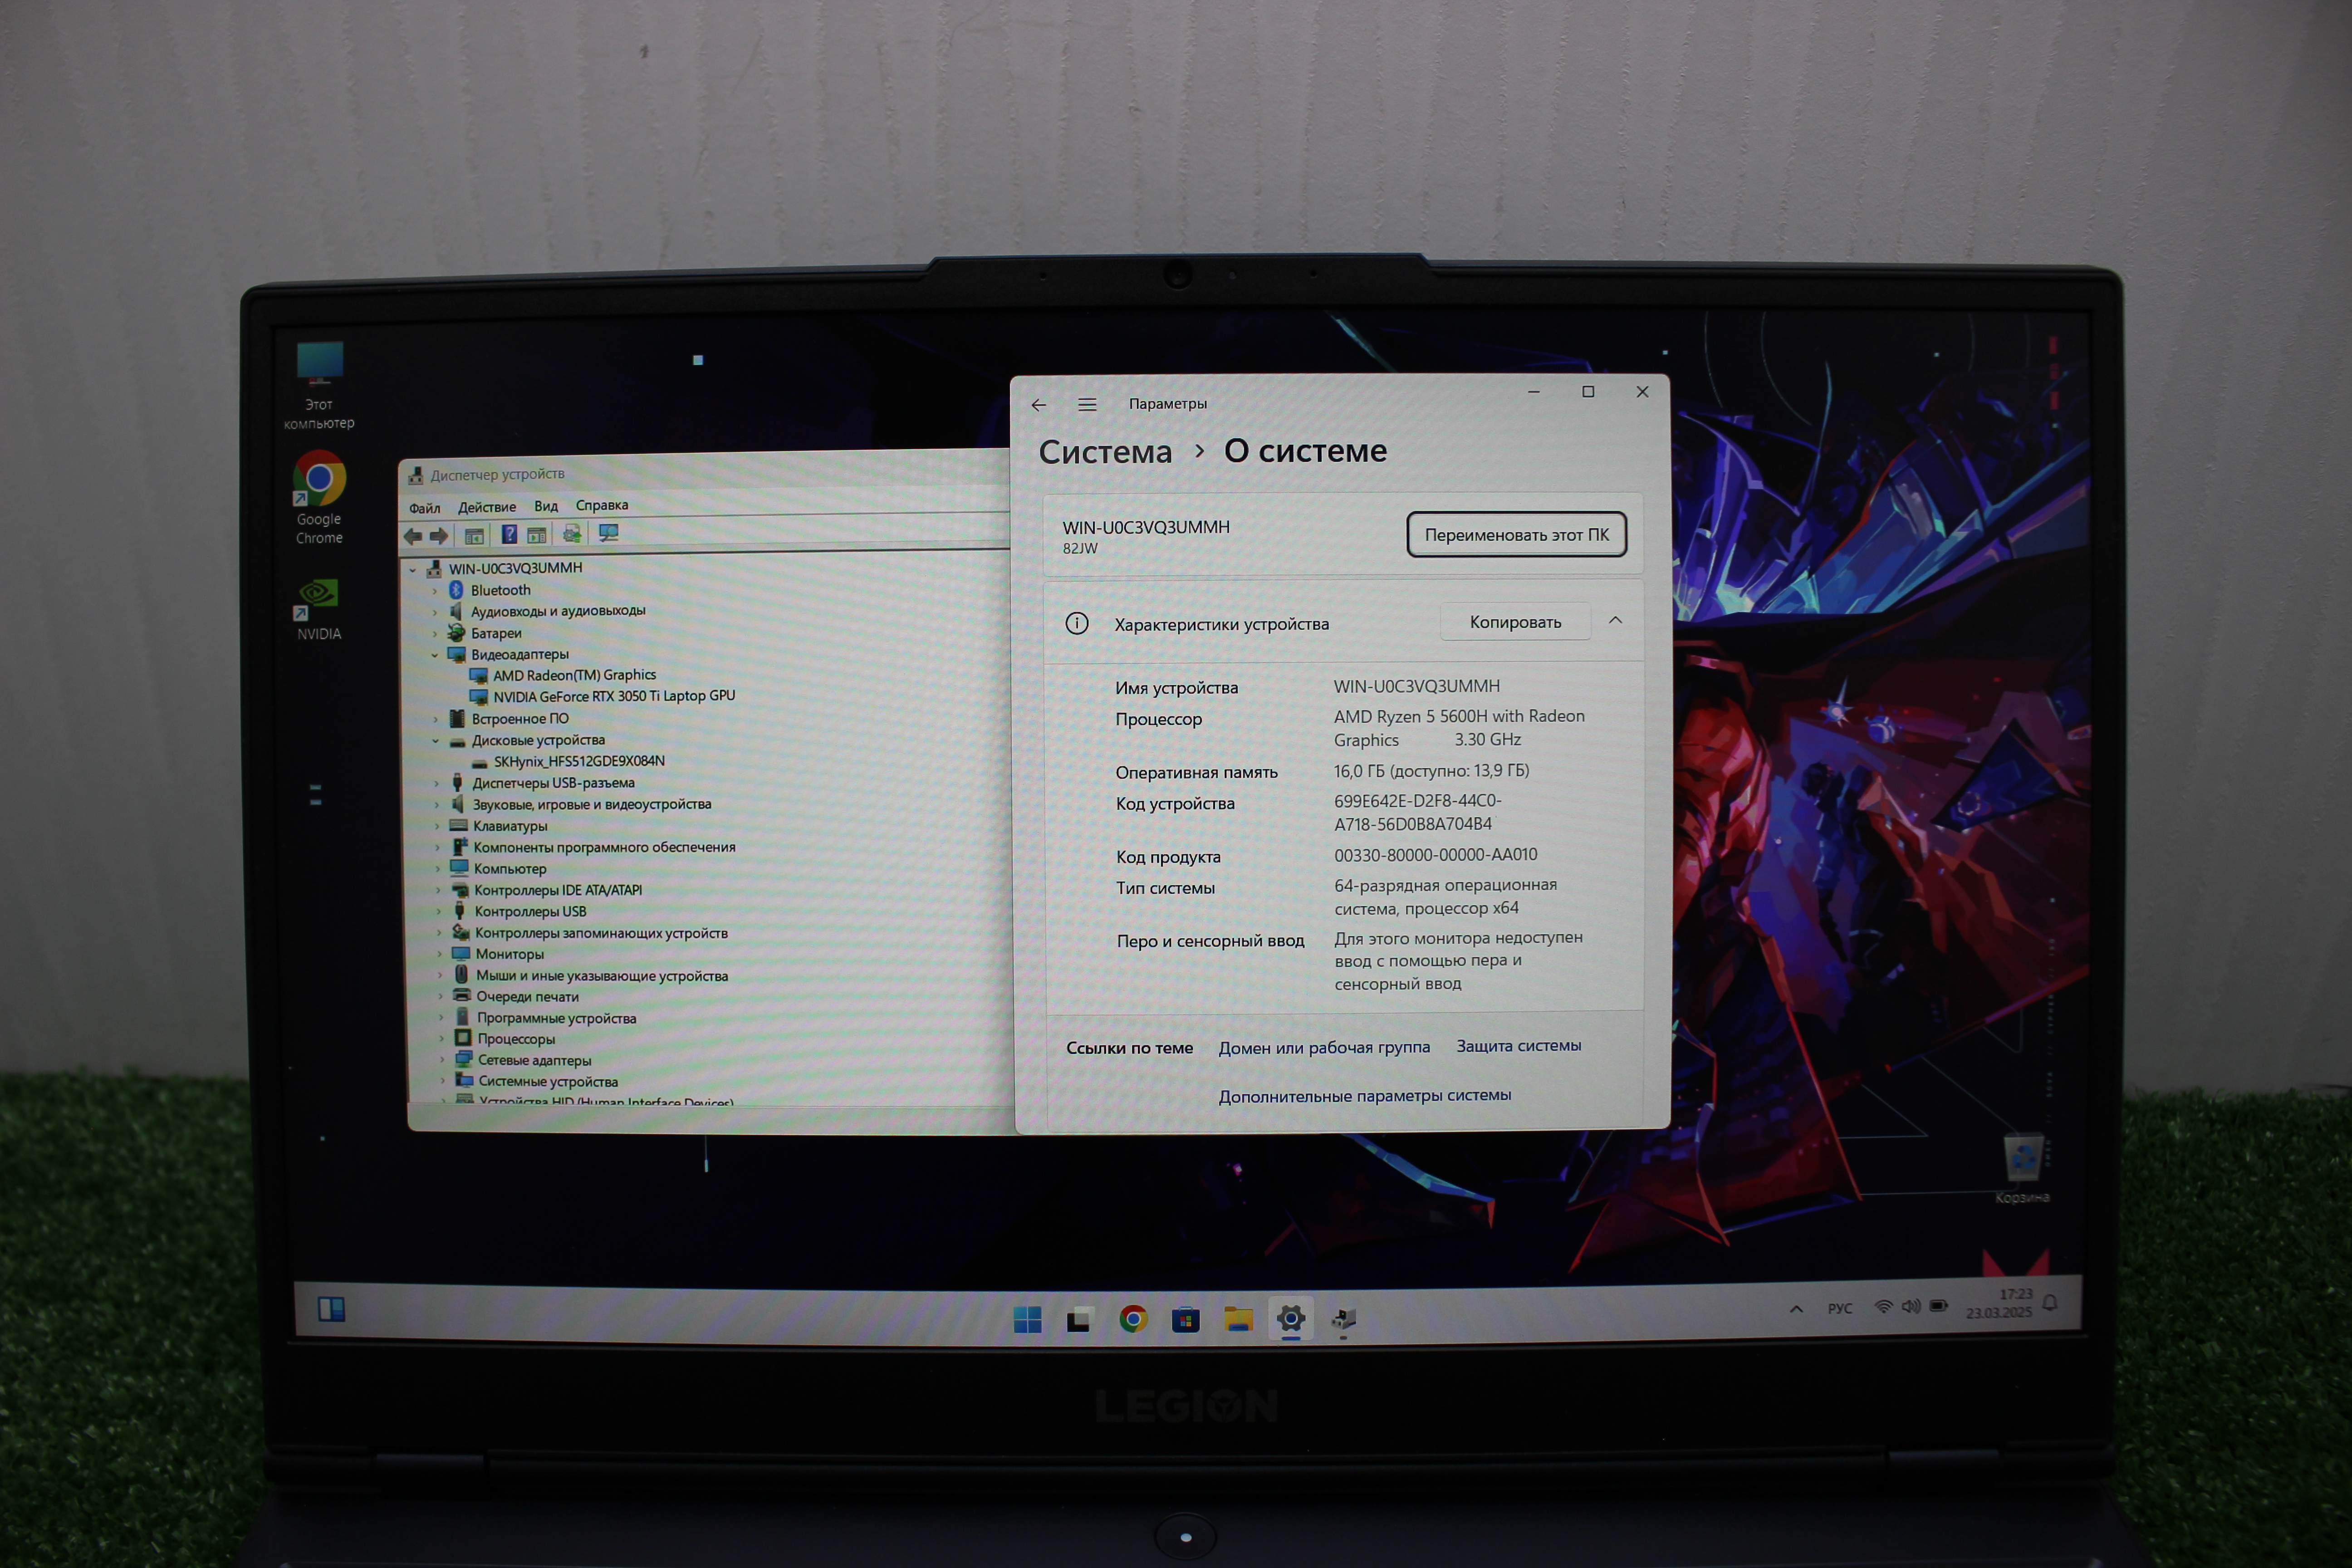Open the hamburger navigation menu in Параметры

1087,405
